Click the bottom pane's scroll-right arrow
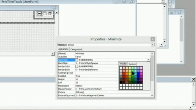 point(190,108)
